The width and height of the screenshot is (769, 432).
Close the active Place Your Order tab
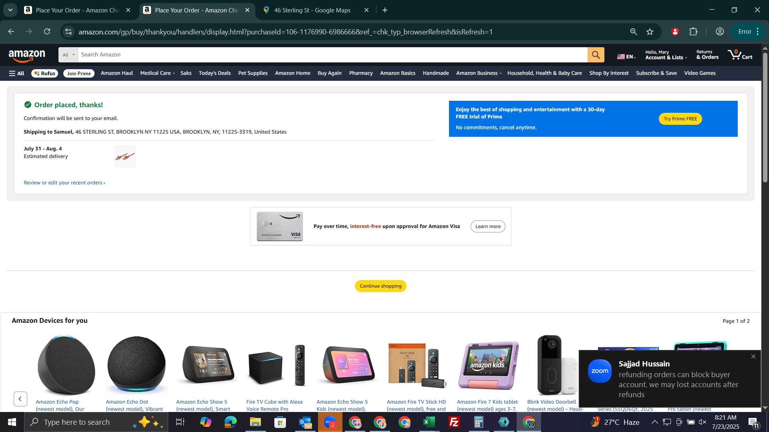click(x=247, y=10)
